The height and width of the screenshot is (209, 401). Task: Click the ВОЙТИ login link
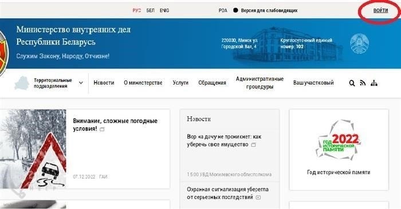tap(380, 10)
